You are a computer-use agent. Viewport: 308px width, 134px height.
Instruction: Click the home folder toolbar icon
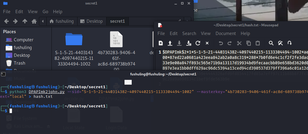click(34, 21)
